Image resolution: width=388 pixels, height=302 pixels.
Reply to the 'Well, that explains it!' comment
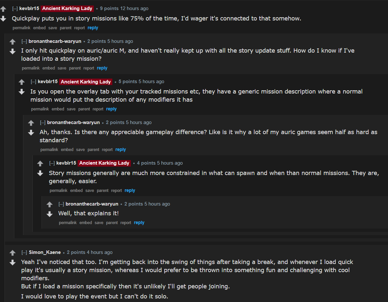[x=139, y=223]
